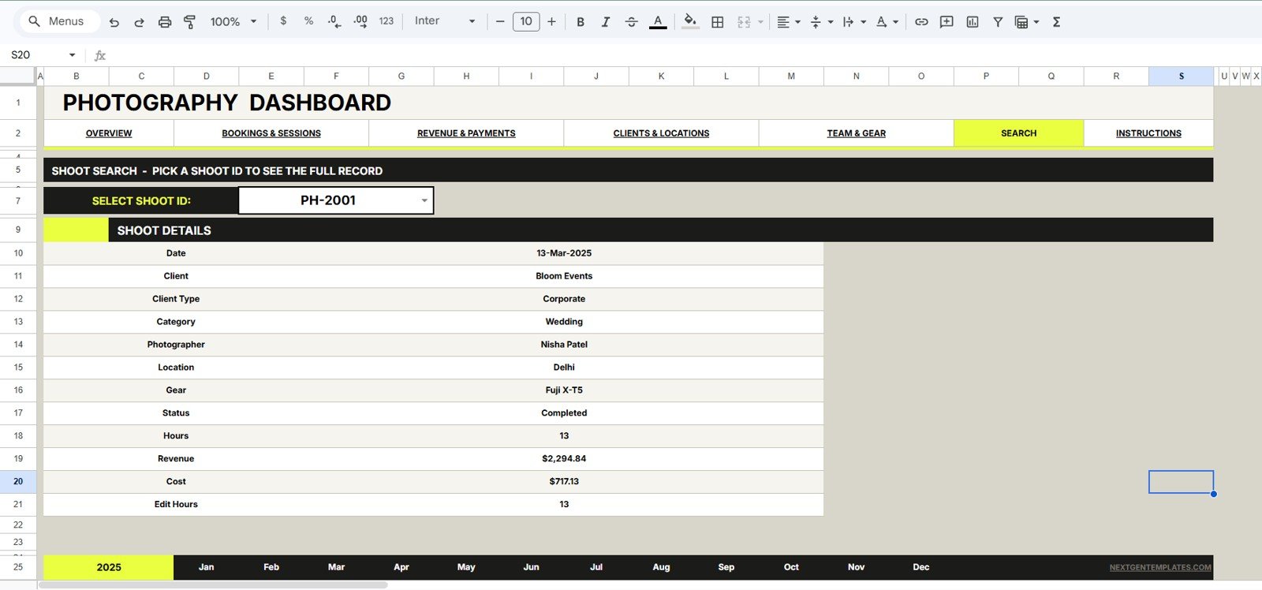Image resolution: width=1262 pixels, height=590 pixels.
Task: Open horizontal align dropdown
Action: pos(788,22)
